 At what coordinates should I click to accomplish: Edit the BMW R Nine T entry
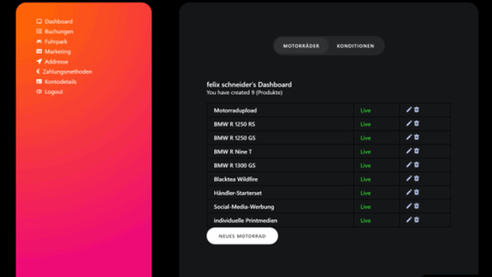[x=409, y=151]
